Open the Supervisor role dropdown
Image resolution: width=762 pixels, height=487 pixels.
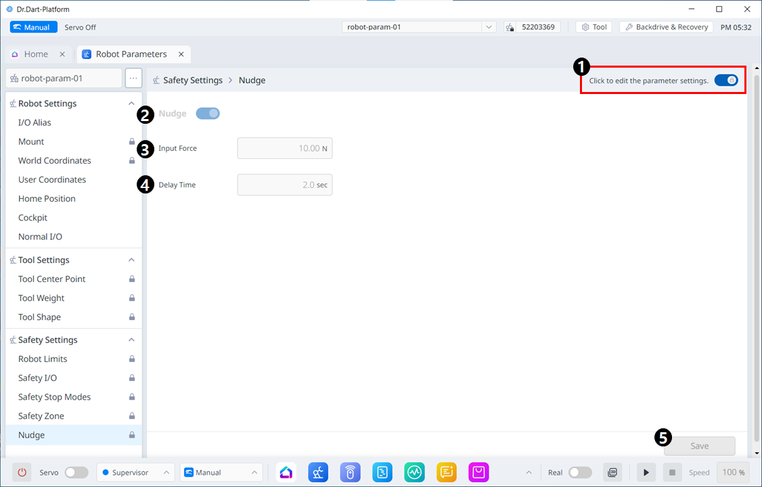click(135, 472)
